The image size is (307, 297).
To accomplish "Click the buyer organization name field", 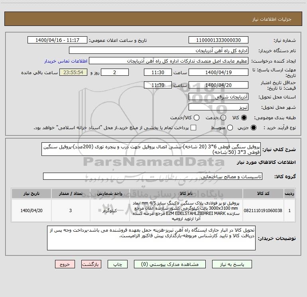I will (159, 50).
